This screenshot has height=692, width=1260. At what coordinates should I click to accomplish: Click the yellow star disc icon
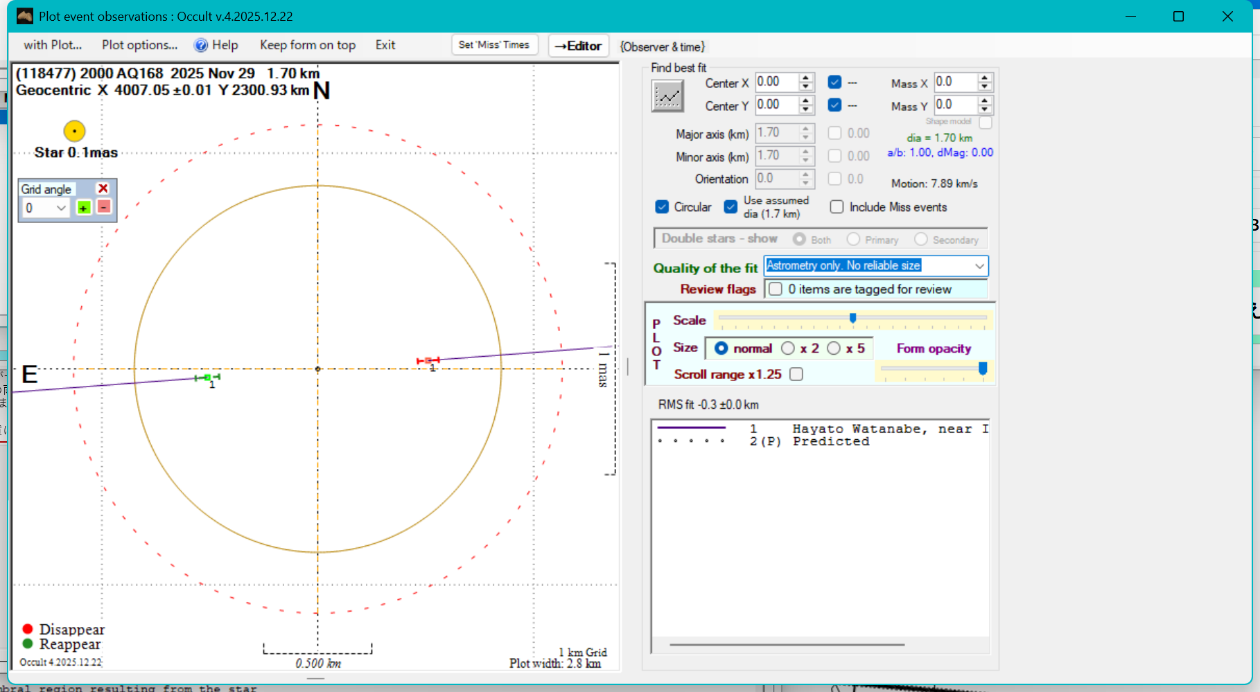pos(74,131)
